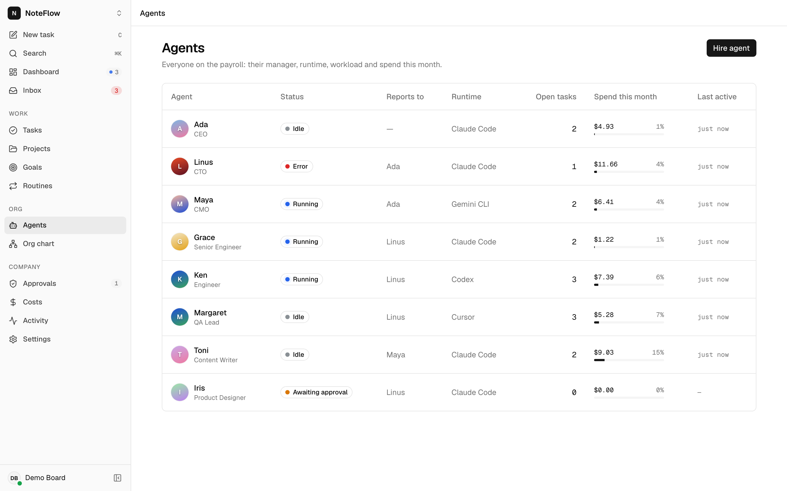Click Linus's $11.66 spend value

[606, 164]
